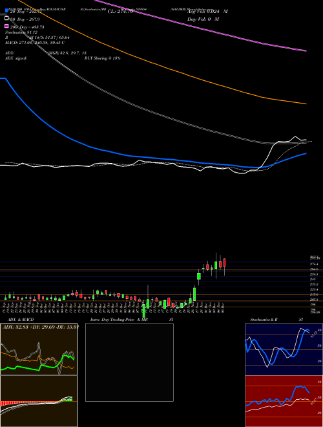Open the MACD histogram chart panel

coord(39,401)
